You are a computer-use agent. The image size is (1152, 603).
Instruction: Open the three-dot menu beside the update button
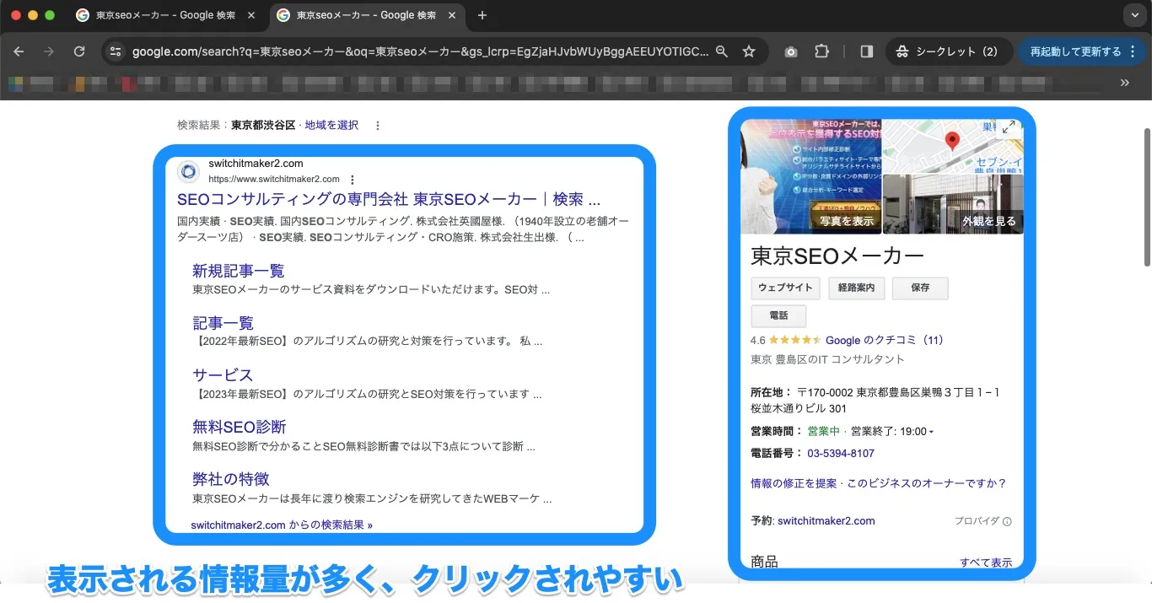click(1132, 51)
